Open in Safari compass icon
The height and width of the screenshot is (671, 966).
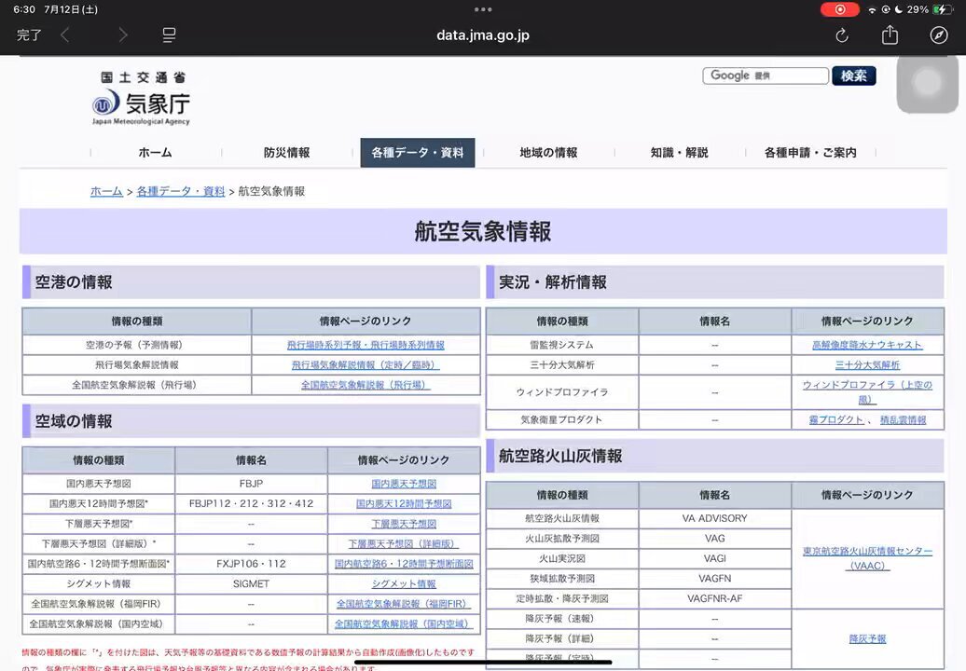(939, 35)
